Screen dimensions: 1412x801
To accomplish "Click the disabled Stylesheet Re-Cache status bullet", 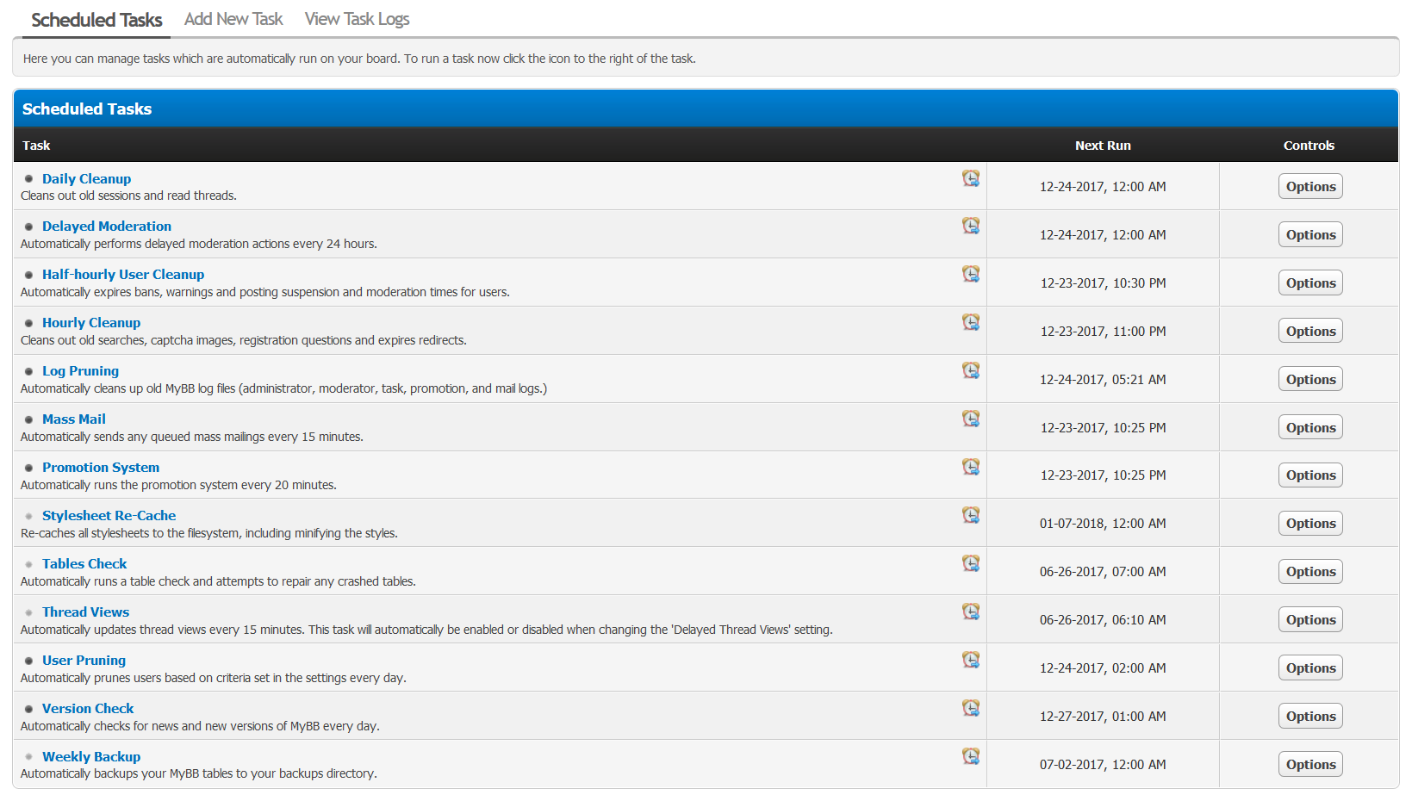I will click(28, 516).
